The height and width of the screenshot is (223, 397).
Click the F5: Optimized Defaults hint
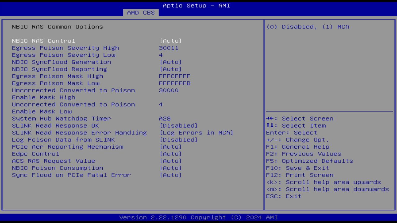(310, 161)
